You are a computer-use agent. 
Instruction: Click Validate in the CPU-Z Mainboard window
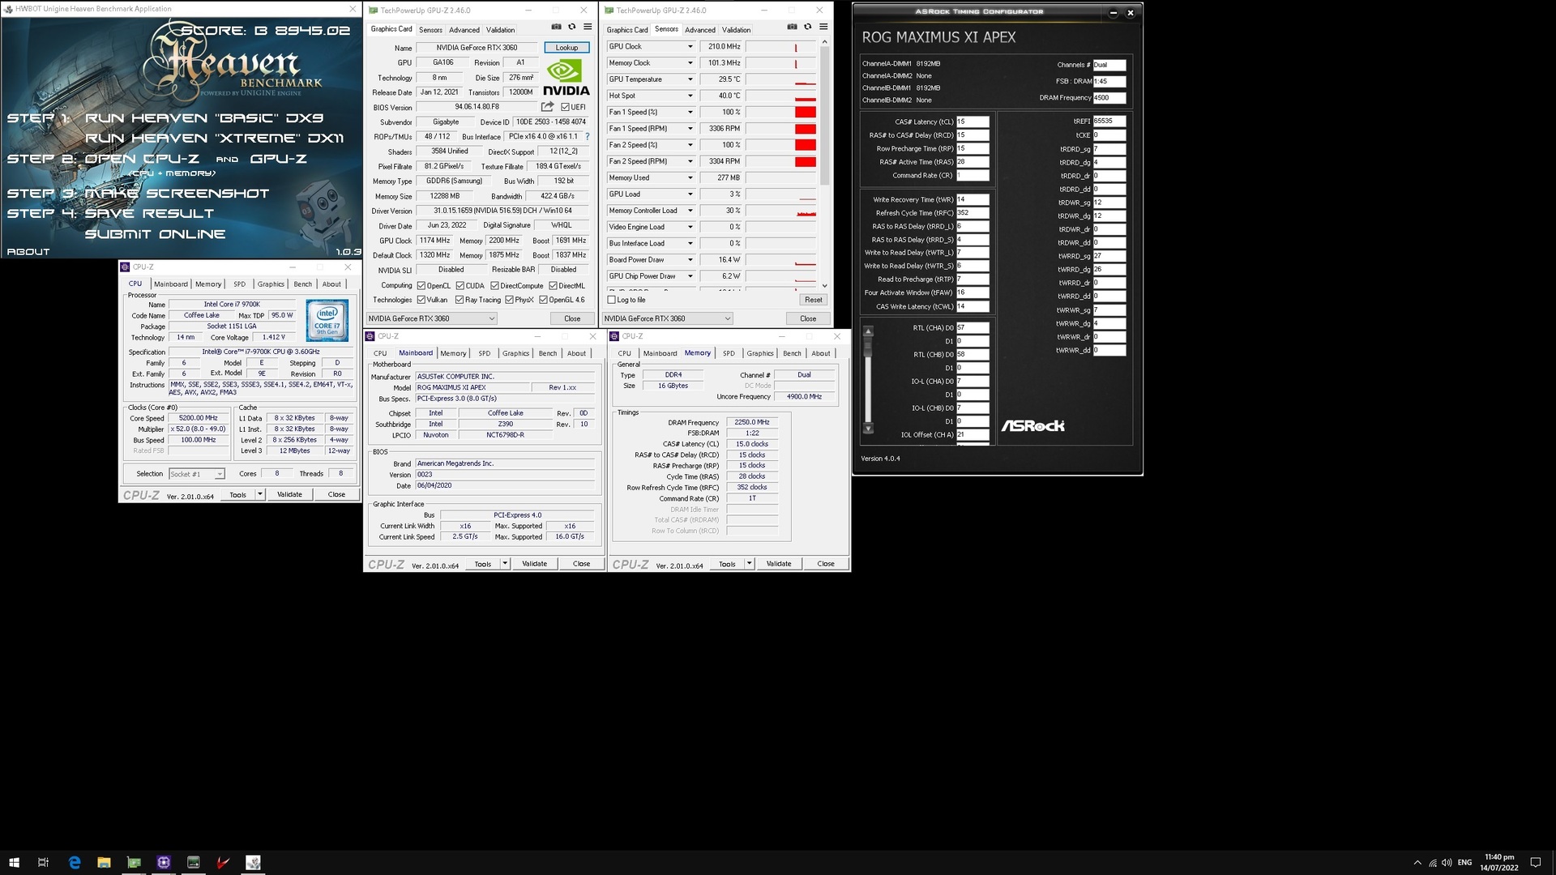pyautogui.click(x=534, y=564)
